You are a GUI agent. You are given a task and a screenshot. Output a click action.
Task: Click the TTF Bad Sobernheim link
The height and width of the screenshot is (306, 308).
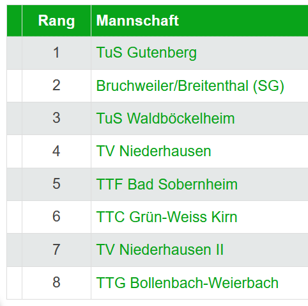coord(167,184)
